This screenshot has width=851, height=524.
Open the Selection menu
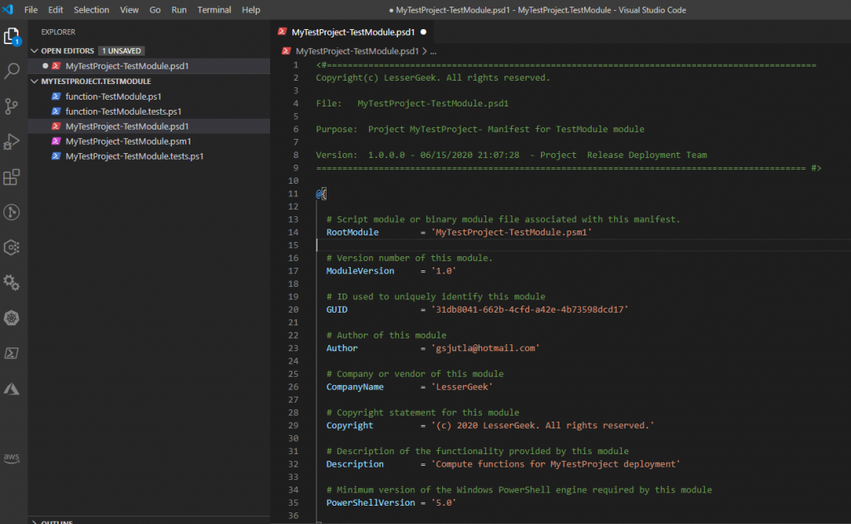91,10
